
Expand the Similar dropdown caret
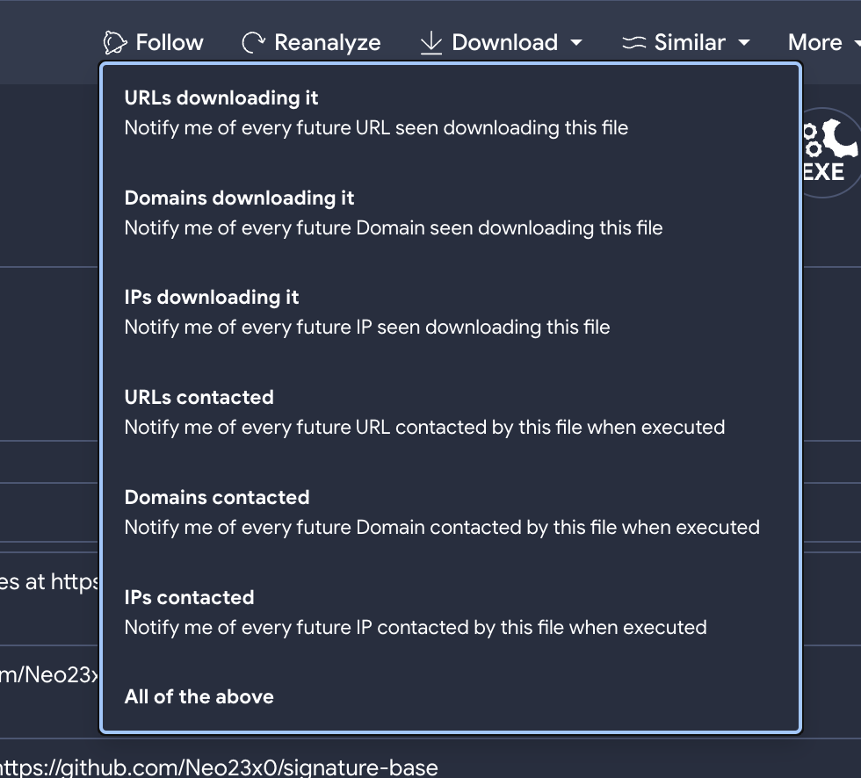tap(744, 42)
